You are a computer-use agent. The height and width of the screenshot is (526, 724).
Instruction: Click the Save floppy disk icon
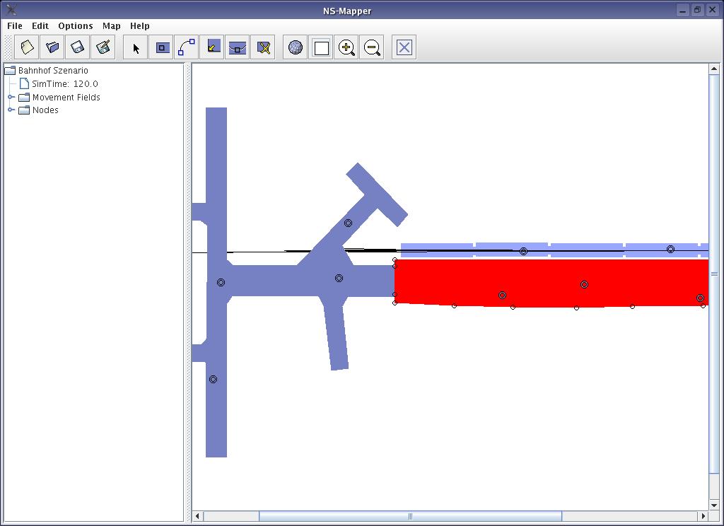tap(78, 47)
